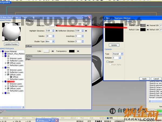Collapse the Options rollout header
Viewport: 162px width, 122px height.
[x=58, y=56]
